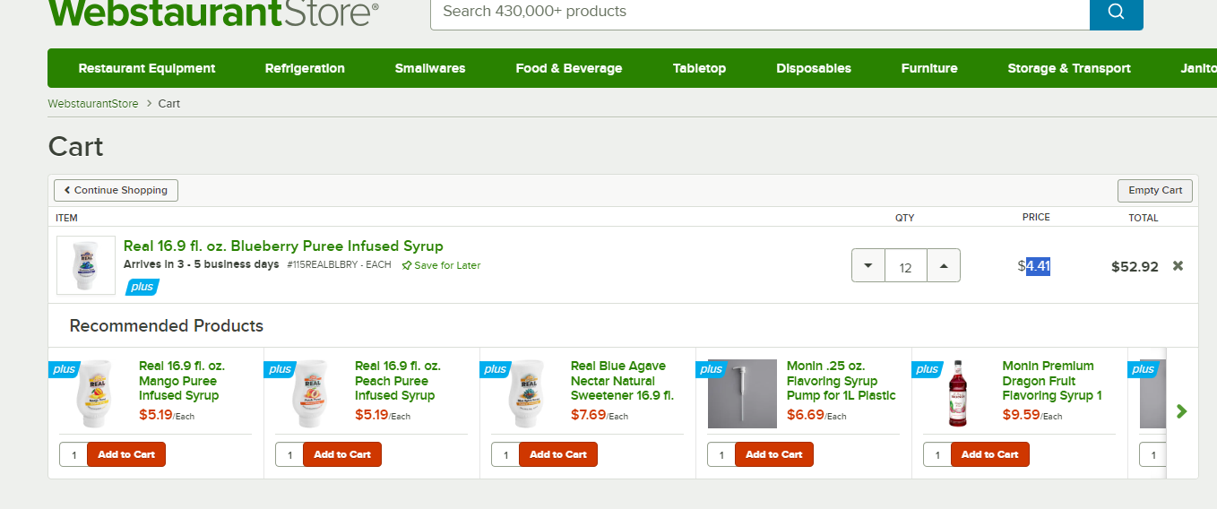Click the Save for Later pin link
The image size is (1217, 509).
(441, 265)
